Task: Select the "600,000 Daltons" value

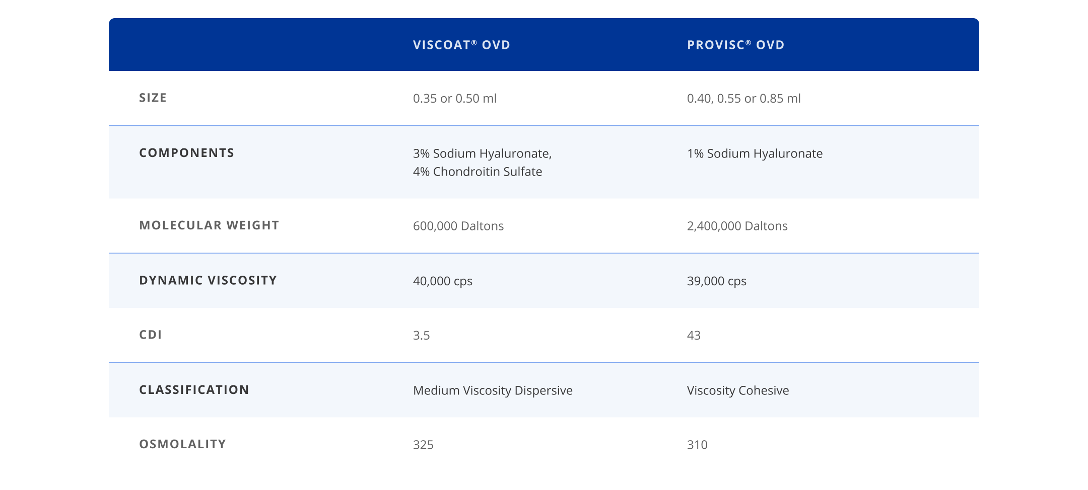Action: [x=458, y=226]
